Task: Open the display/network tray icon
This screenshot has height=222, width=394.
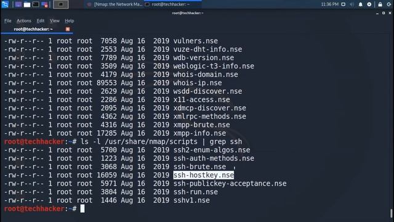Action: coord(344,4)
